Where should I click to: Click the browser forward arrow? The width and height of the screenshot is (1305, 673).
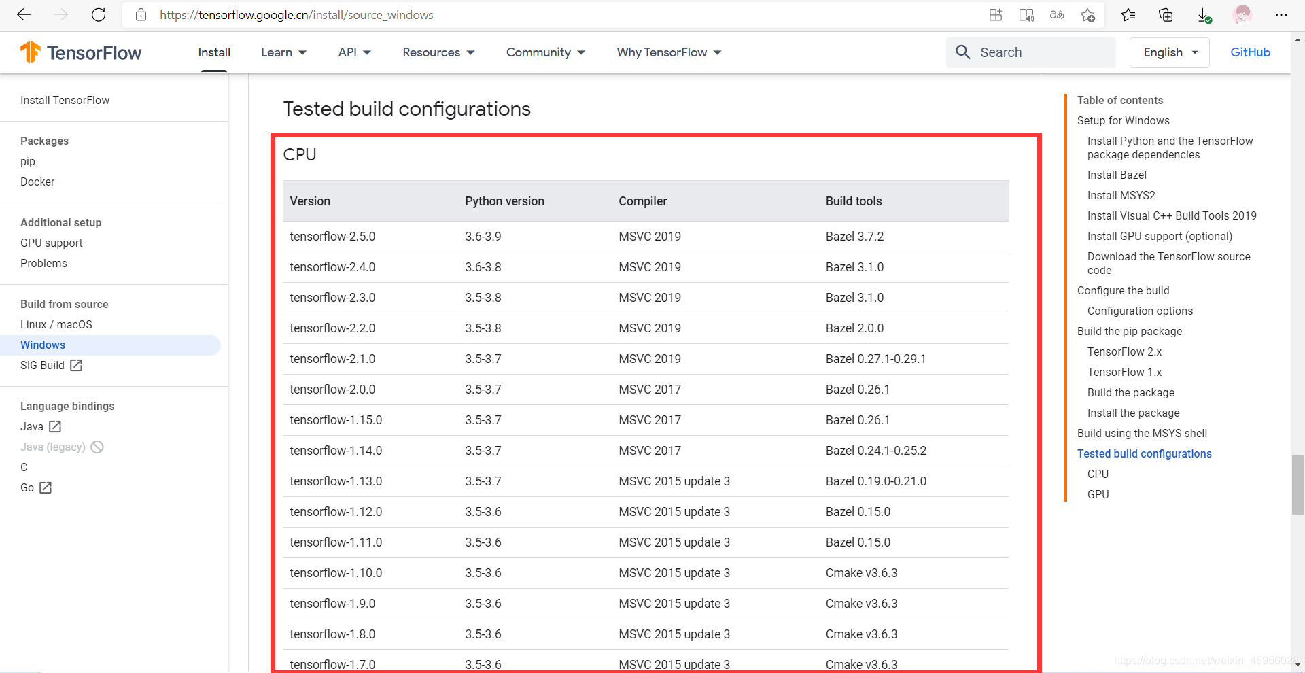[61, 15]
